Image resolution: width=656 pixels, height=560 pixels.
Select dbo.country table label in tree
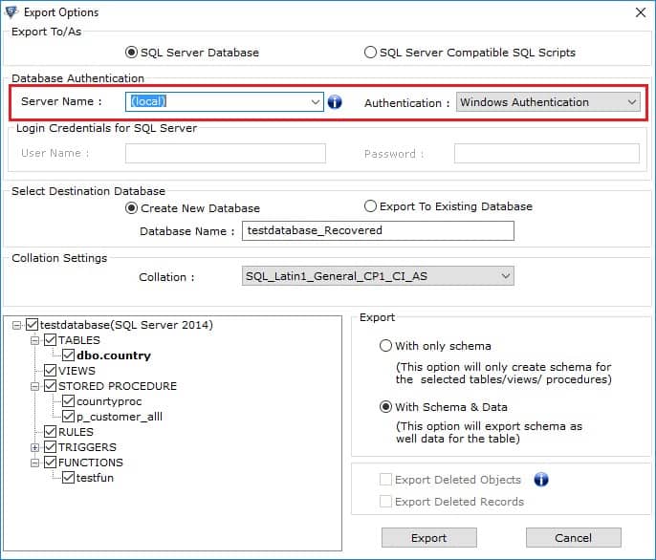tap(114, 355)
